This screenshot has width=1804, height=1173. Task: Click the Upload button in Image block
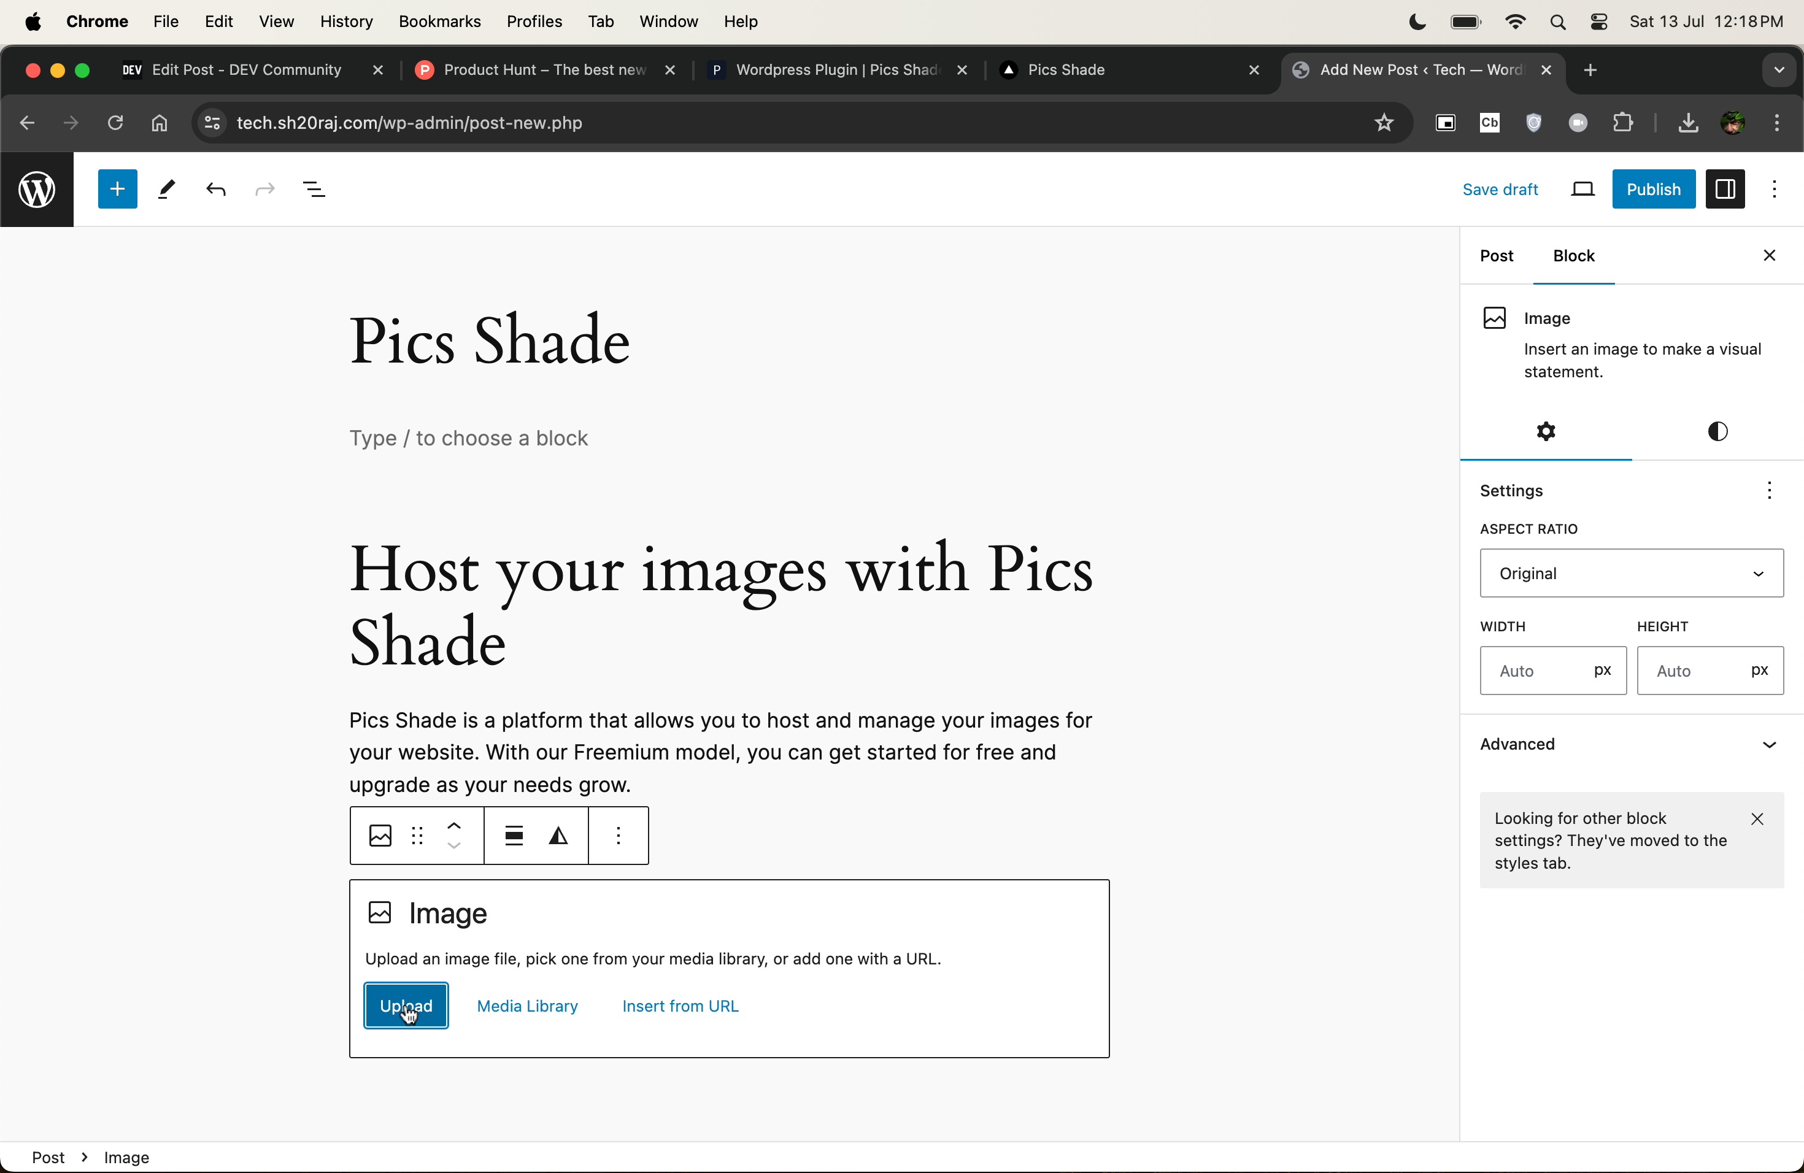[x=406, y=1006]
